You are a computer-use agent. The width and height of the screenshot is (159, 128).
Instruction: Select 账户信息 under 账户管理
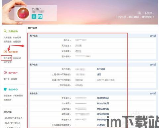pyautogui.click(x=8, y=58)
